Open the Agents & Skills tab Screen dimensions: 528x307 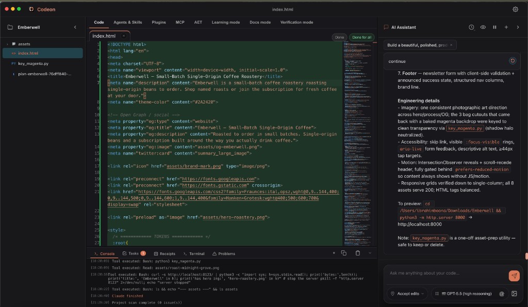click(x=128, y=22)
